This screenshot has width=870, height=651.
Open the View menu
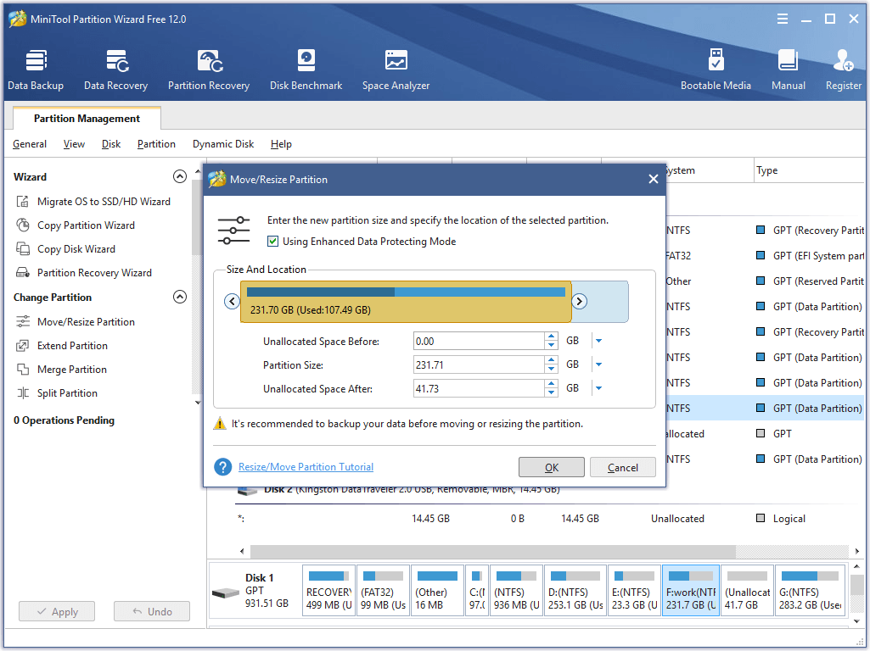pos(74,144)
